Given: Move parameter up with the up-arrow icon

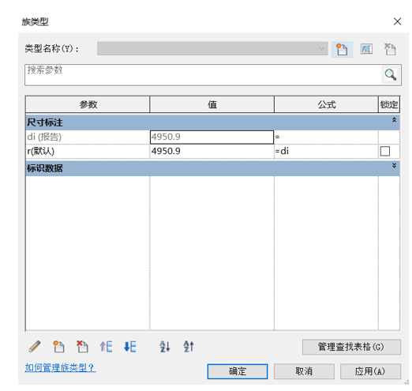Looking at the screenshot, I should [106, 346].
